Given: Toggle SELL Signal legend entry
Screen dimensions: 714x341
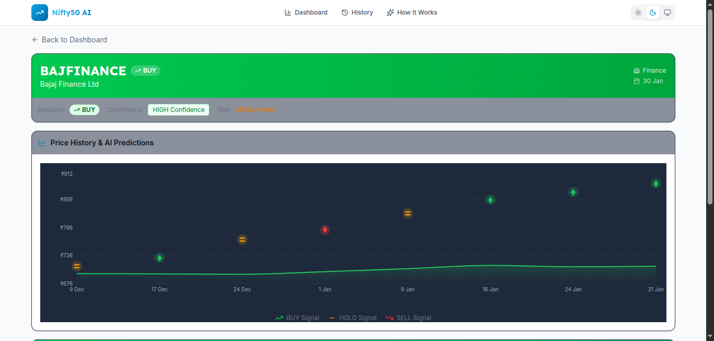Looking at the screenshot, I should point(408,318).
